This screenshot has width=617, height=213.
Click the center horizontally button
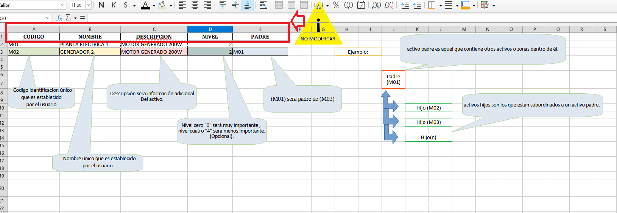tap(195, 5)
